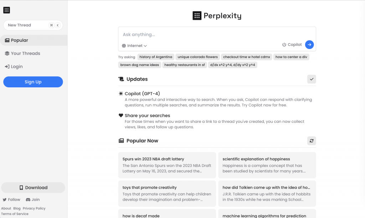The height and width of the screenshot is (218, 365).
Task: Click the Twitter Follow icon
Action: (5, 200)
